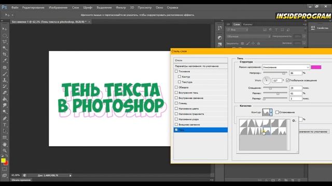
Task: Select the Brush tool
Action: pos(5,74)
